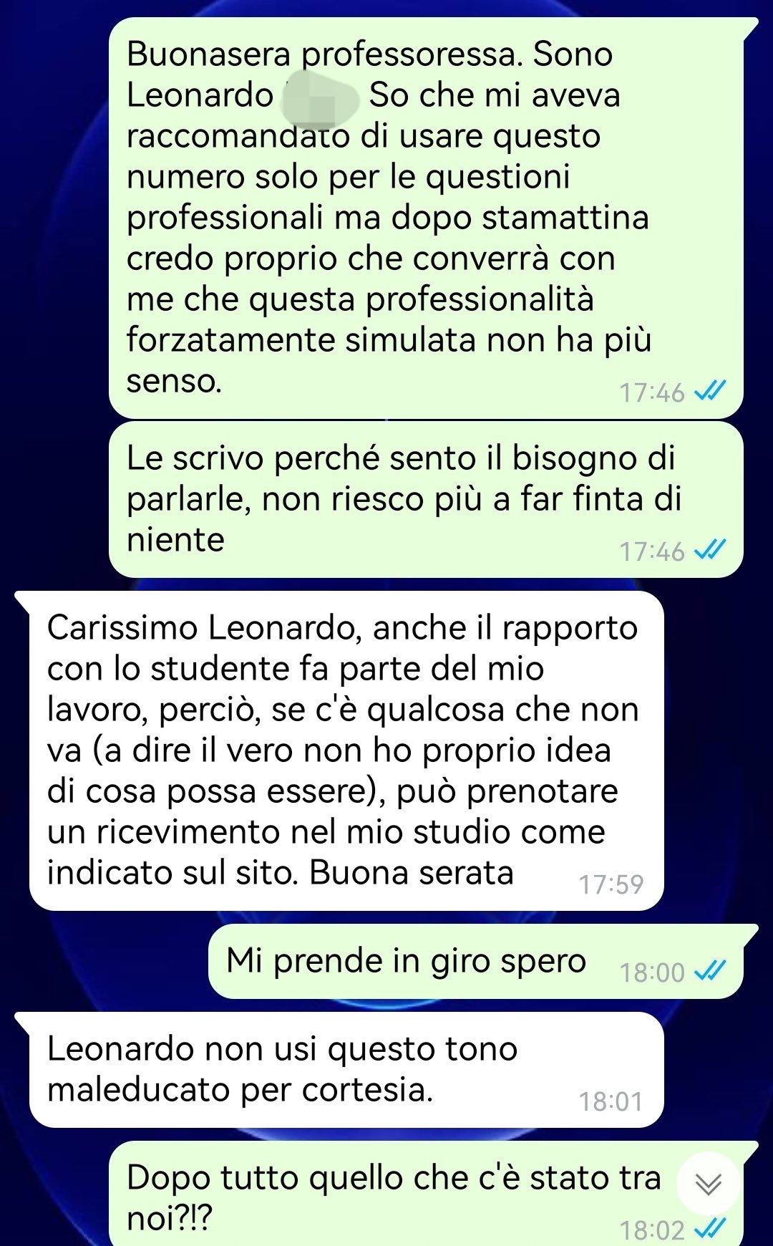The image size is (773, 1246).
Task: Tap the 18:00 timestamp on sent message
Action: tap(652, 972)
